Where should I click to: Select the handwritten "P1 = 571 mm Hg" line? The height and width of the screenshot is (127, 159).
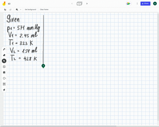pyautogui.click(x=24, y=28)
